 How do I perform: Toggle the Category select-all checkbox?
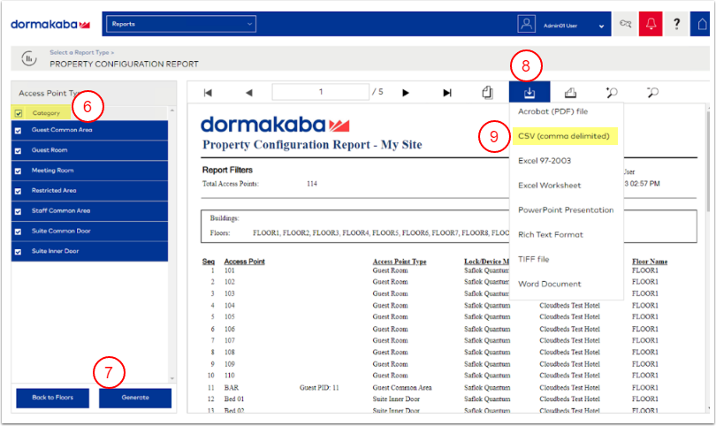(19, 113)
